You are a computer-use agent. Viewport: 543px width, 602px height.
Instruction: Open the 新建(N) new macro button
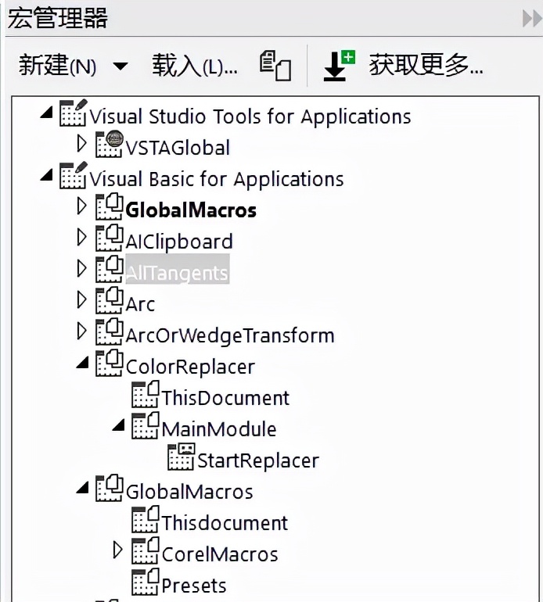coord(57,65)
